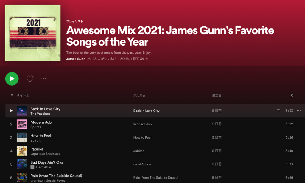Click the description 'The best of the very best music'
The image size is (305, 183).
109,52
